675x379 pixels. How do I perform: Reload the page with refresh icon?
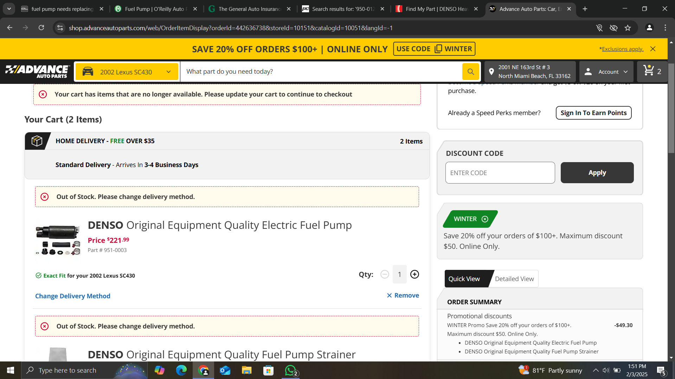pyautogui.click(x=41, y=28)
